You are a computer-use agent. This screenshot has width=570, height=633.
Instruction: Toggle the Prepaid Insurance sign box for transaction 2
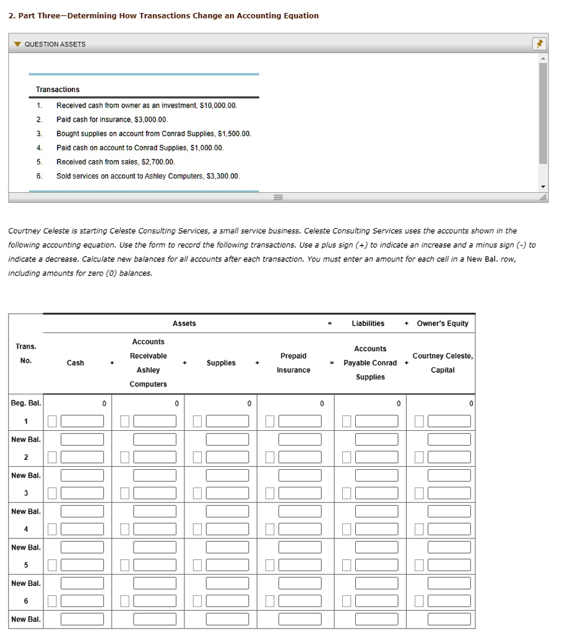click(270, 457)
